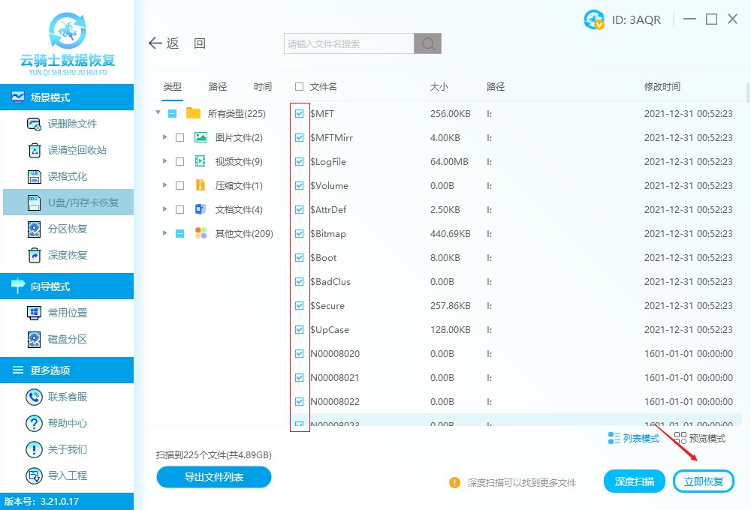
Task: Open the 时间 tab
Action: tap(262, 86)
